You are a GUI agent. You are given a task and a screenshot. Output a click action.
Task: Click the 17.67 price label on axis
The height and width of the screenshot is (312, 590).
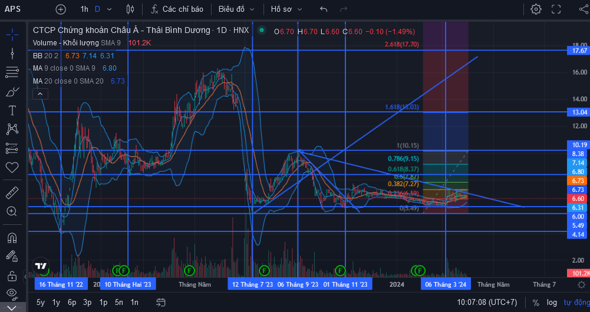pos(579,51)
